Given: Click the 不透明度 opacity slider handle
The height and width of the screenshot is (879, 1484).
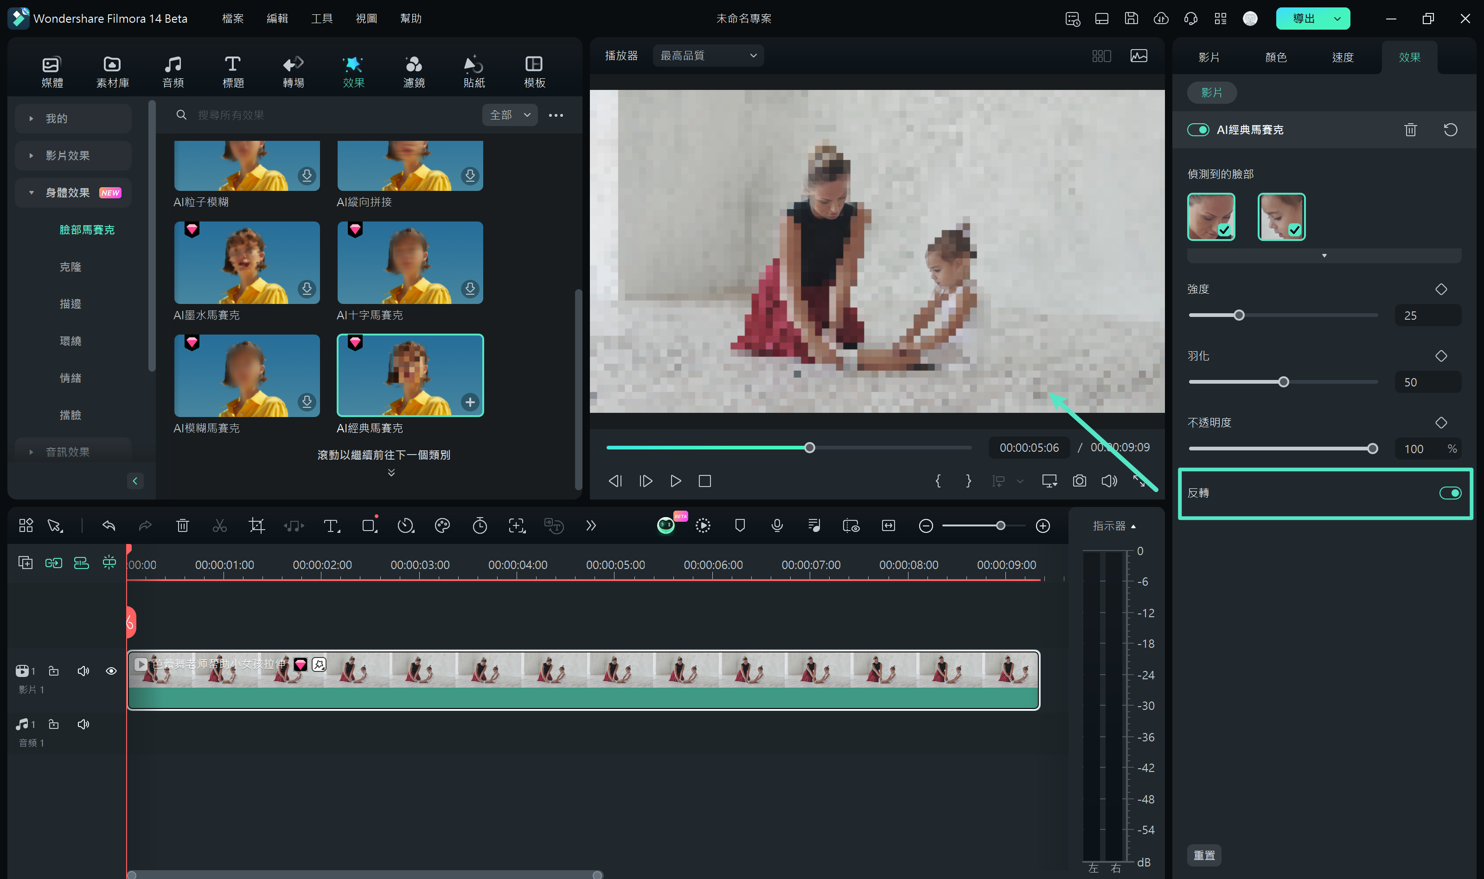Looking at the screenshot, I should pyautogui.click(x=1372, y=449).
